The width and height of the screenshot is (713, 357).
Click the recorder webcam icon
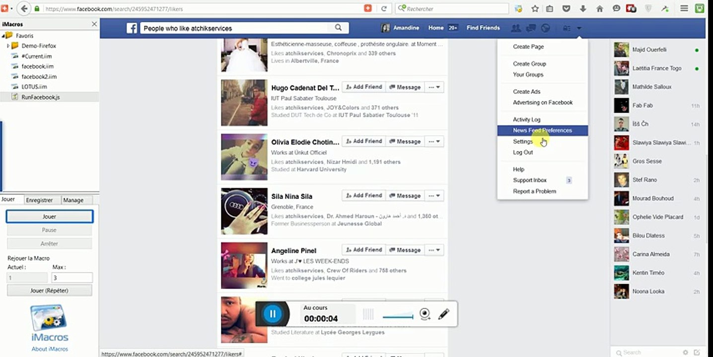click(425, 314)
